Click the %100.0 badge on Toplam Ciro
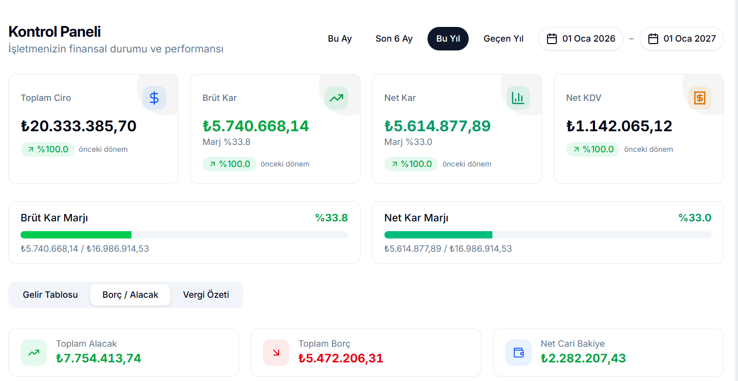The height and width of the screenshot is (381, 738). click(x=48, y=149)
